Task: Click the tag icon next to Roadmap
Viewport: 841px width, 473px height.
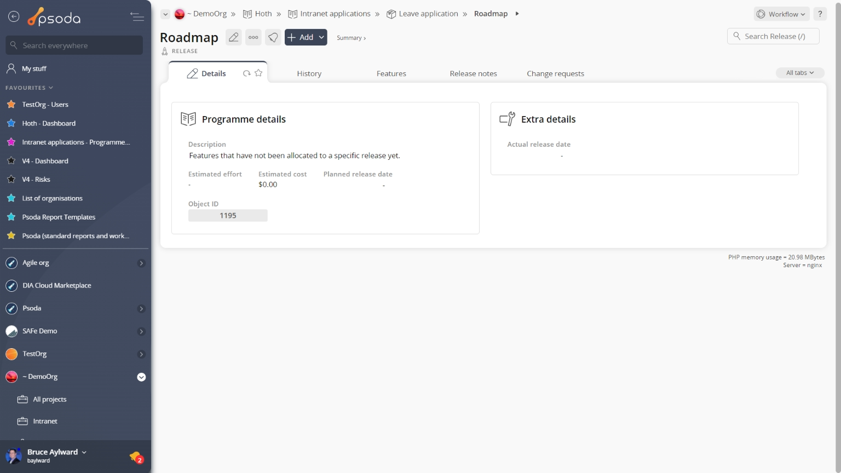Action: (x=273, y=37)
